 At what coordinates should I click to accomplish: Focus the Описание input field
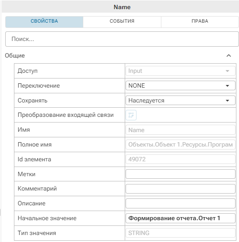(181, 204)
